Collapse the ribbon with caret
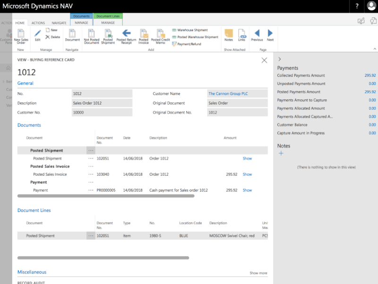Viewport: 378px width, 284px height. [x=375, y=49]
